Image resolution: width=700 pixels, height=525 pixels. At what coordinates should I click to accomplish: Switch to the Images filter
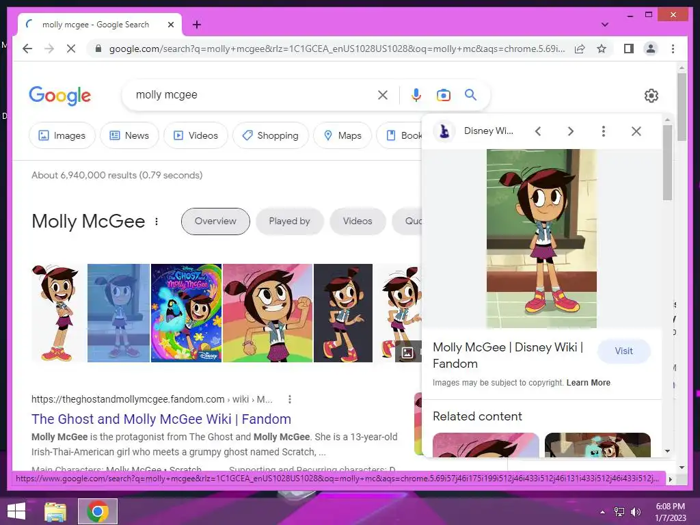(x=62, y=135)
